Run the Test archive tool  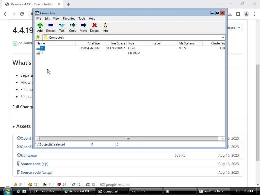61,27
